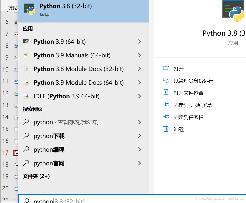Expand the python下载 suggestion arrow

pyautogui.click(x=139, y=136)
